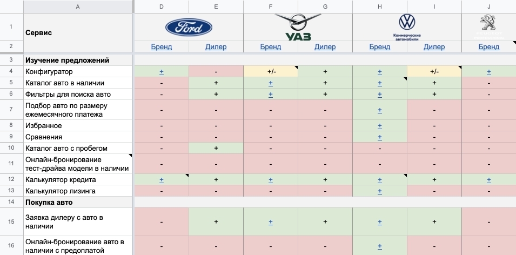516x255 pixels.
Task: Click the Ford logo image
Action: click(x=189, y=27)
